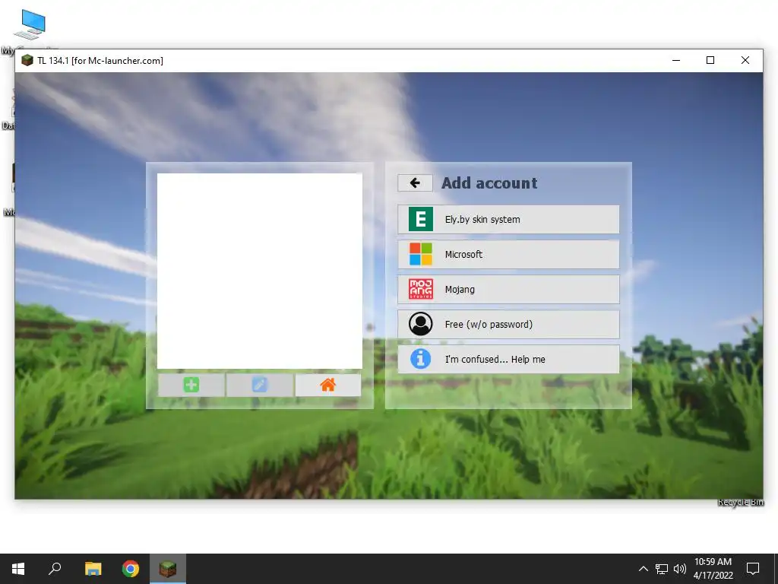Click the green plus add-account icon

point(191,385)
